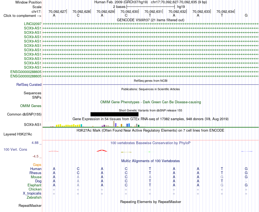The width and height of the screenshot is (259, 212).
Task: Click the chr17: ruler label
Action: point(36,11)
